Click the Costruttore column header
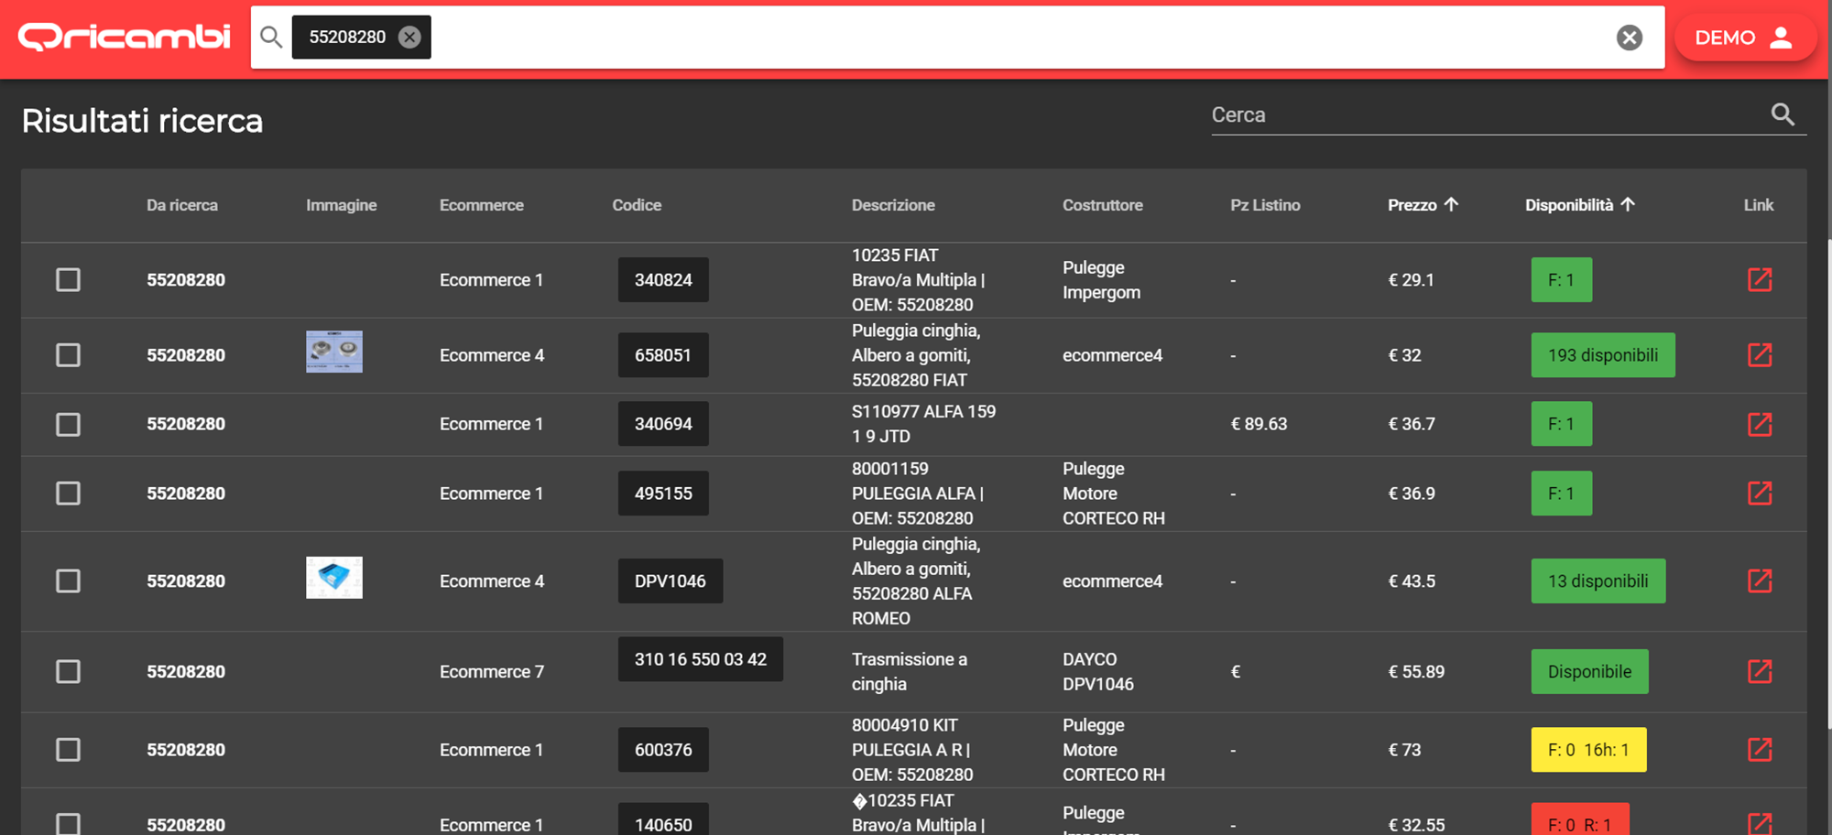This screenshot has height=835, width=1832. coord(1102,205)
